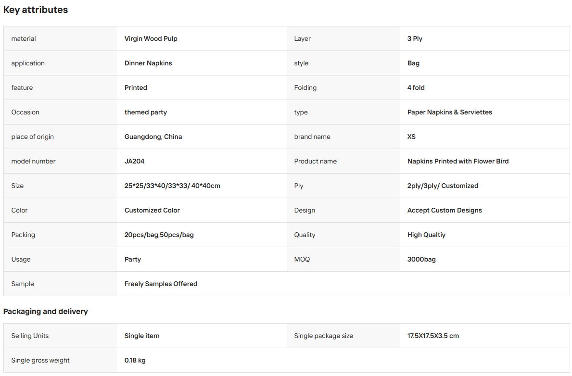This screenshot has height=376, width=572.
Task: Select the 20pcs/bag,50pcs/bag packing value
Action: tap(159, 235)
